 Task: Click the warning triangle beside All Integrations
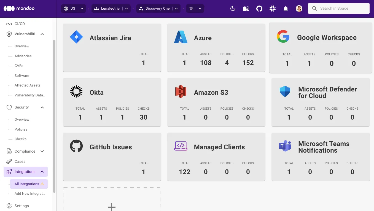coord(42,184)
